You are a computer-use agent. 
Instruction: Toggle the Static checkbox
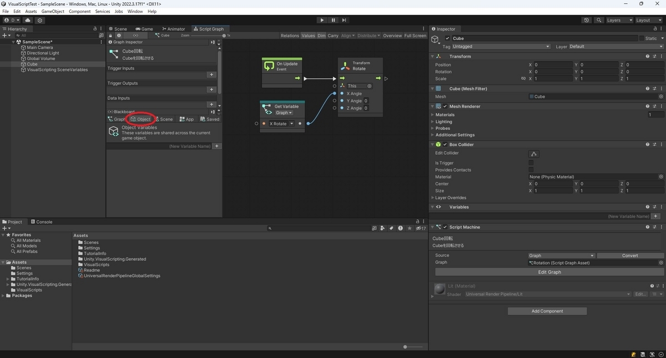coord(642,38)
